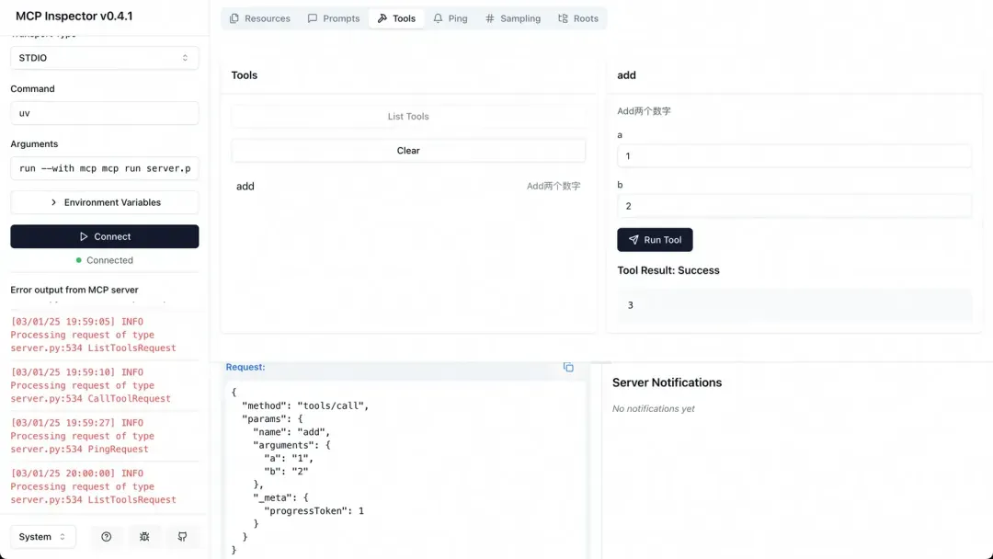Switch to the Ping tab
993x559 pixels.
point(451,18)
